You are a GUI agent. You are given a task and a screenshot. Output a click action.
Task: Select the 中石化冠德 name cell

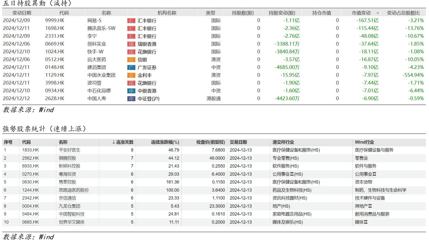tap(99, 91)
